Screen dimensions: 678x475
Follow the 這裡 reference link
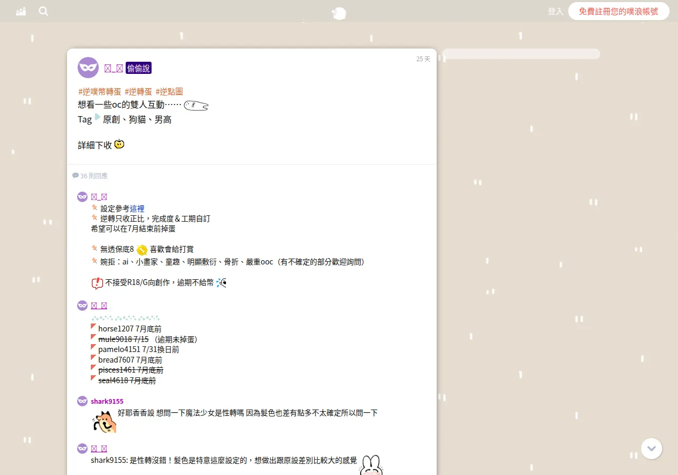pyautogui.click(x=137, y=208)
